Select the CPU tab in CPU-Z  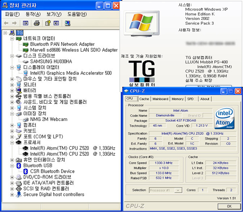coord(131,99)
